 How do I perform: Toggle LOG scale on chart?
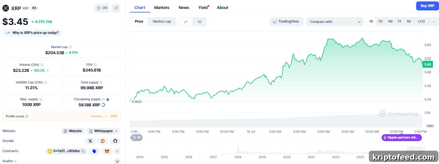pos(421,21)
